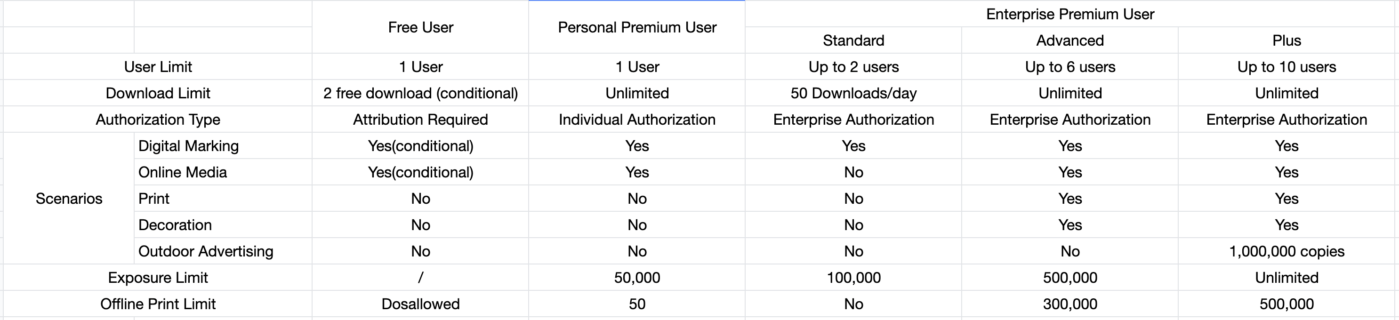Click the Standard plan column header

pyautogui.click(x=853, y=40)
